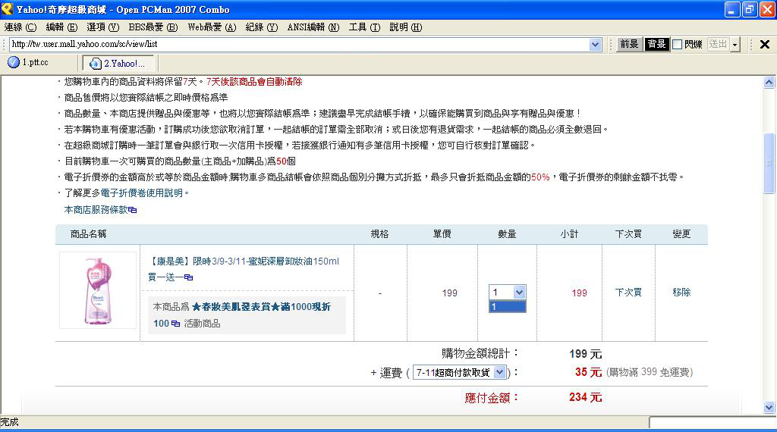The image size is (777, 432).
Task: Click the status bar right panel field
Action: point(713,423)
